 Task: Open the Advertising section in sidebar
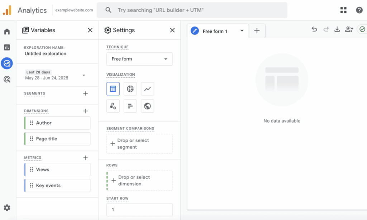[7, 80]
